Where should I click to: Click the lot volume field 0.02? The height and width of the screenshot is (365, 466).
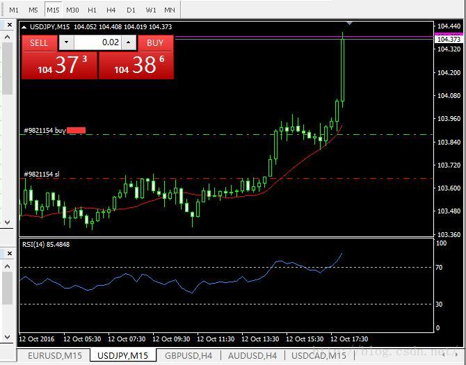point(97,42)
